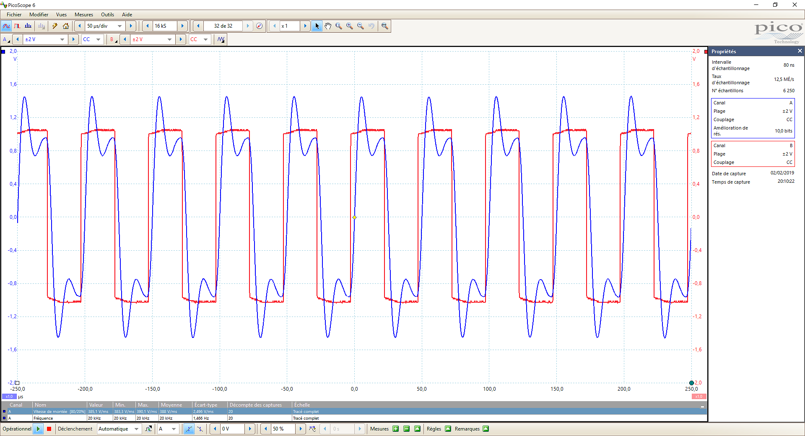
Task: Open the Outils menu
Action: coord(107,15)
